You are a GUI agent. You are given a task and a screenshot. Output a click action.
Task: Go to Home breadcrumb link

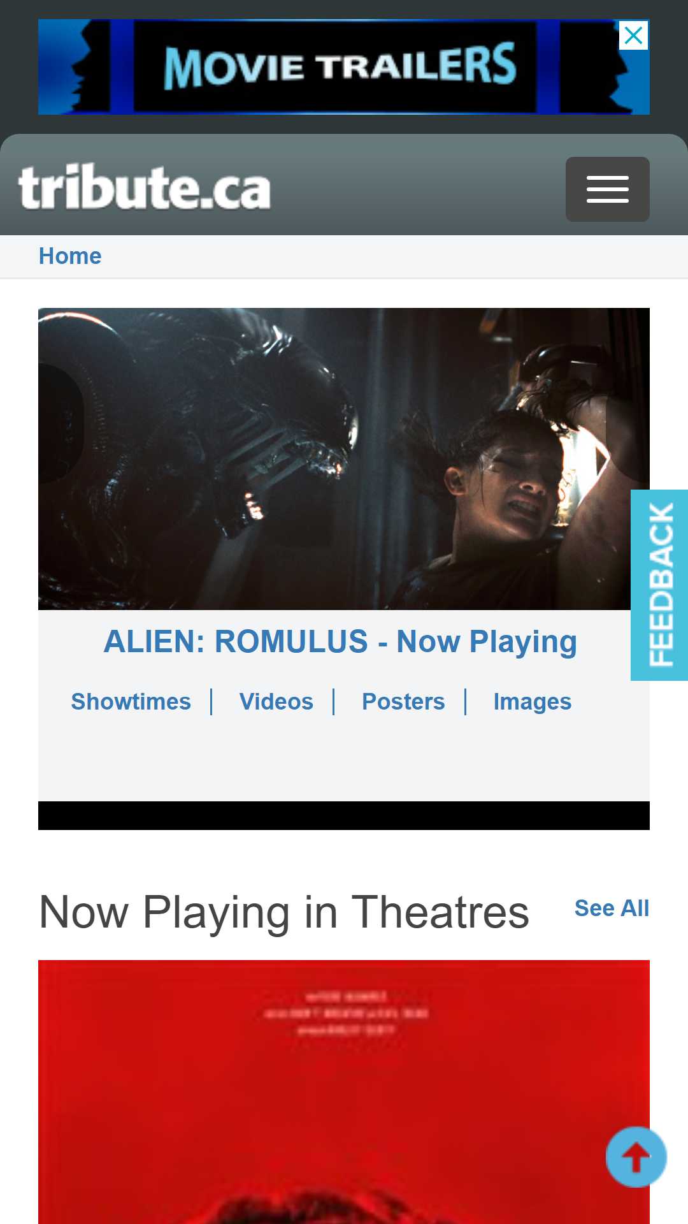[70, 256]
